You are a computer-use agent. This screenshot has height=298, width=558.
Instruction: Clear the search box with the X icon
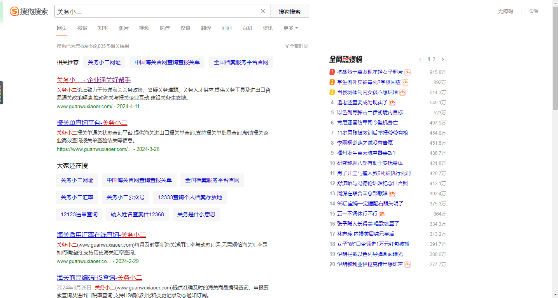[263, 11]
